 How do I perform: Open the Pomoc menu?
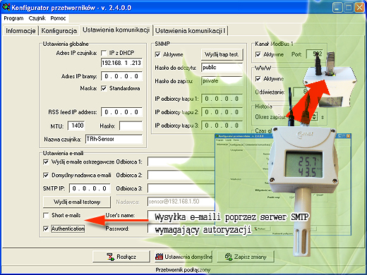tap(58, 18)
